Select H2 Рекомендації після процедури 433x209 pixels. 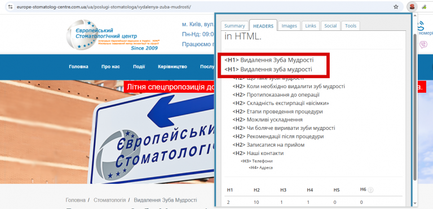278,137
